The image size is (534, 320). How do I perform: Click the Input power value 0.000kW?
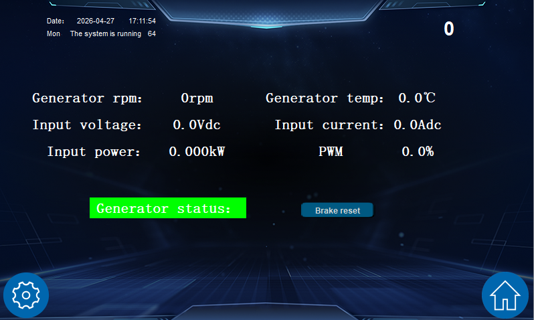pos(197,152)
